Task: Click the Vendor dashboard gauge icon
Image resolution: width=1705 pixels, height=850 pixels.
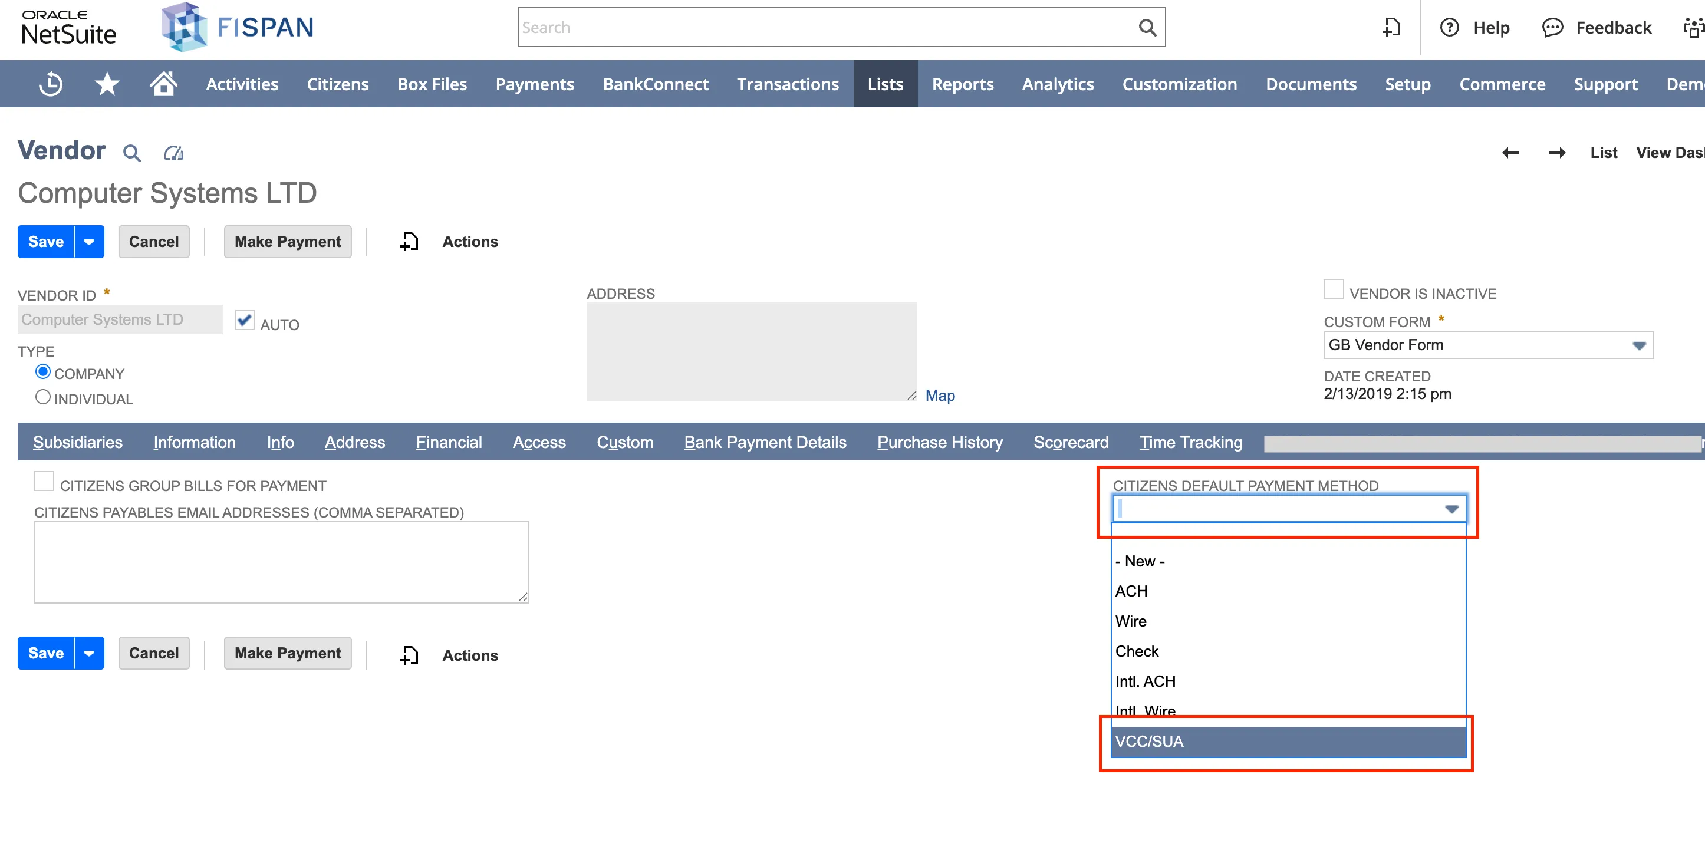Action: pos(173,153)
